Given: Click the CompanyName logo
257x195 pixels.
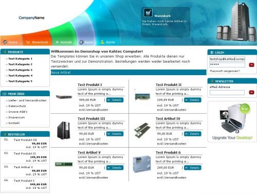Looking at the screenshot, I should click(x=31, y=17).
